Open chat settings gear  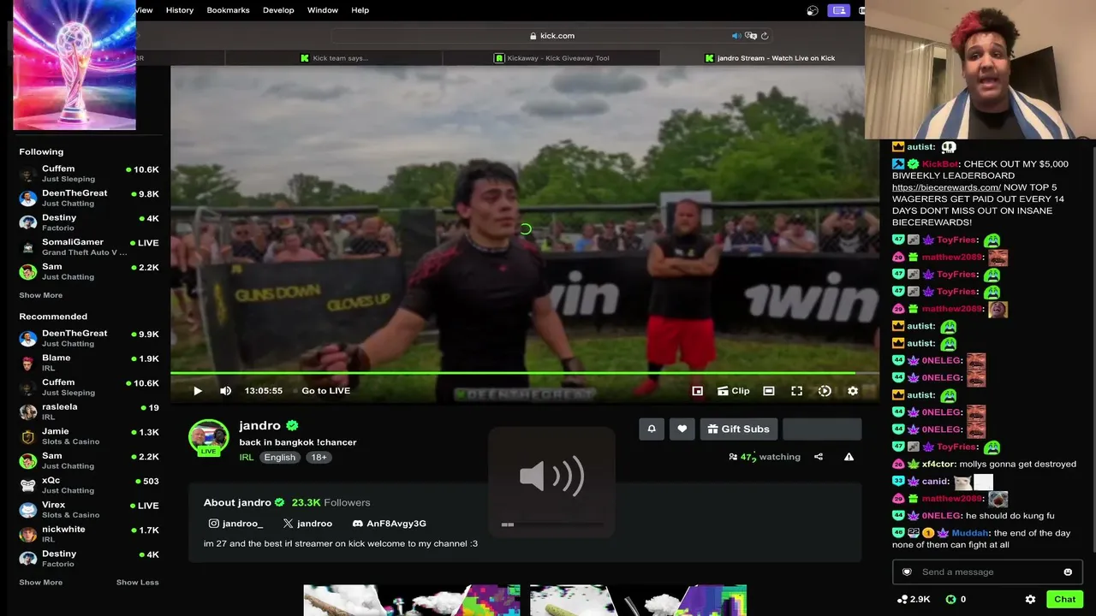tap(1030, 600)
